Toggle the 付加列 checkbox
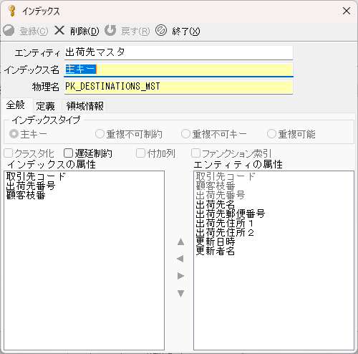Viewport: 358px width, 354px height. pyautogui.click(x=155, y=153)
